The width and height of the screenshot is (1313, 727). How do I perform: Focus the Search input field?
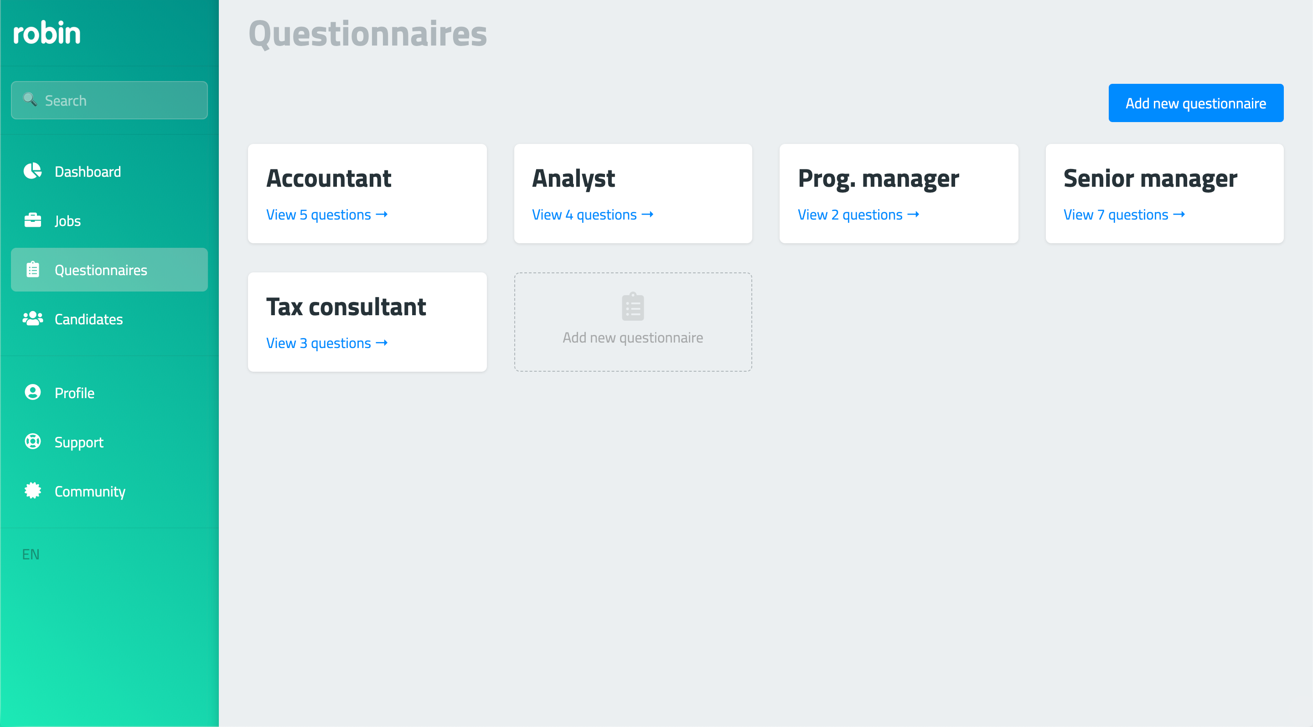[109, 100]
